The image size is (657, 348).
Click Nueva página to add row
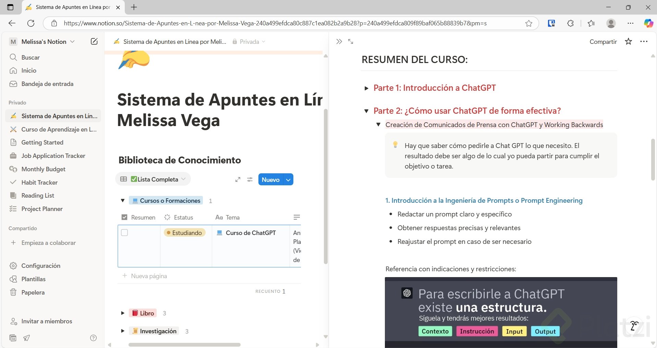(145, 276)
